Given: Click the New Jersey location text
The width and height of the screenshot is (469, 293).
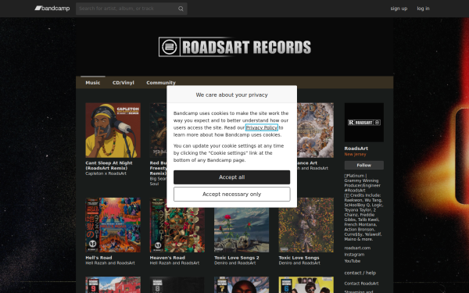Looking at the screenshot, I should point(355,154).
